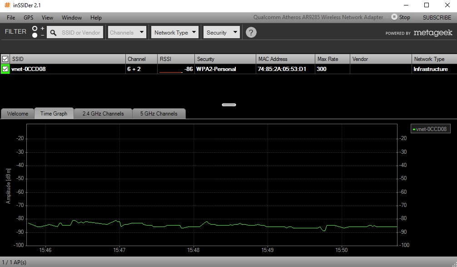The height and width of the screenshot is (267, 457).
Task: Sort by SSID column header
Action: click(68, 59)
